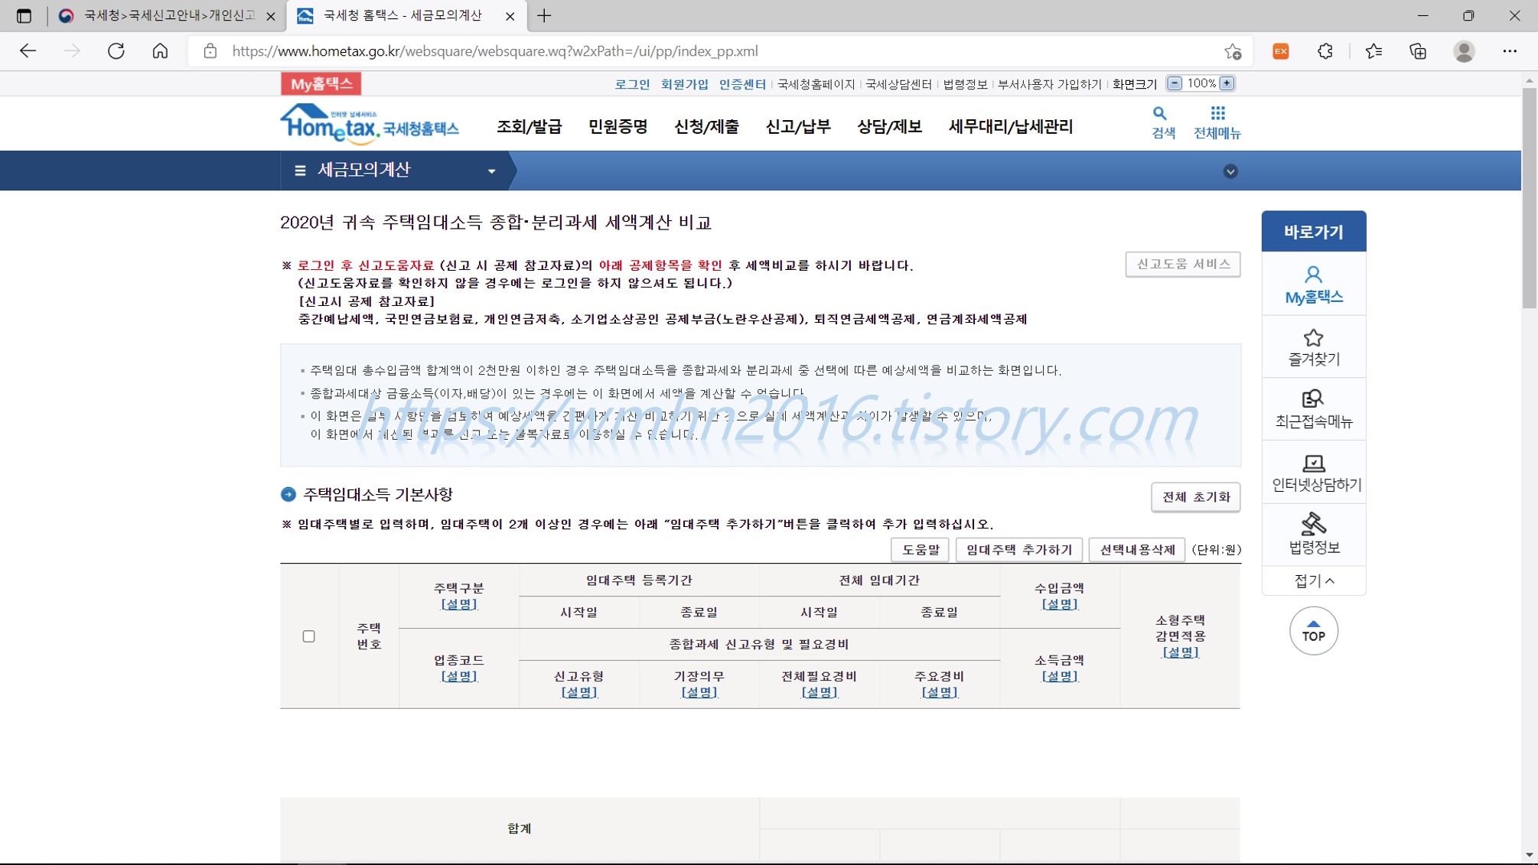Click the browser back arrow
Image resolution: width=1538 pixels, height=865 pixels.
click(x=28, y=51)
